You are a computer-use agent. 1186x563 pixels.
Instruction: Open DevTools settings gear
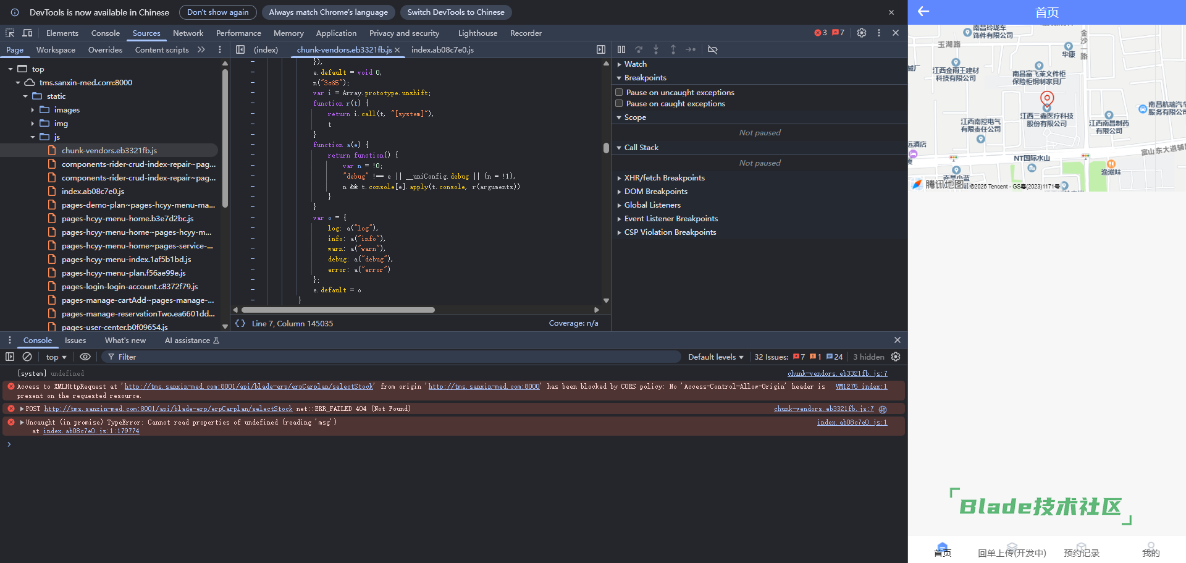pyautogui.click(x=862, y=33)
